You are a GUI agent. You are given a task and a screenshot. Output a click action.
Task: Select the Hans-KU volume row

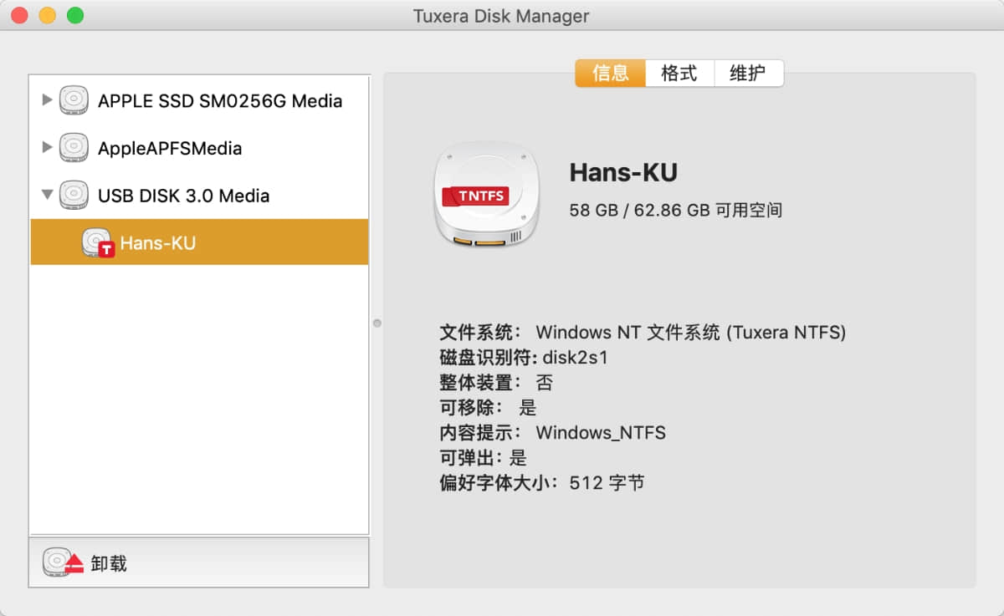201,243
